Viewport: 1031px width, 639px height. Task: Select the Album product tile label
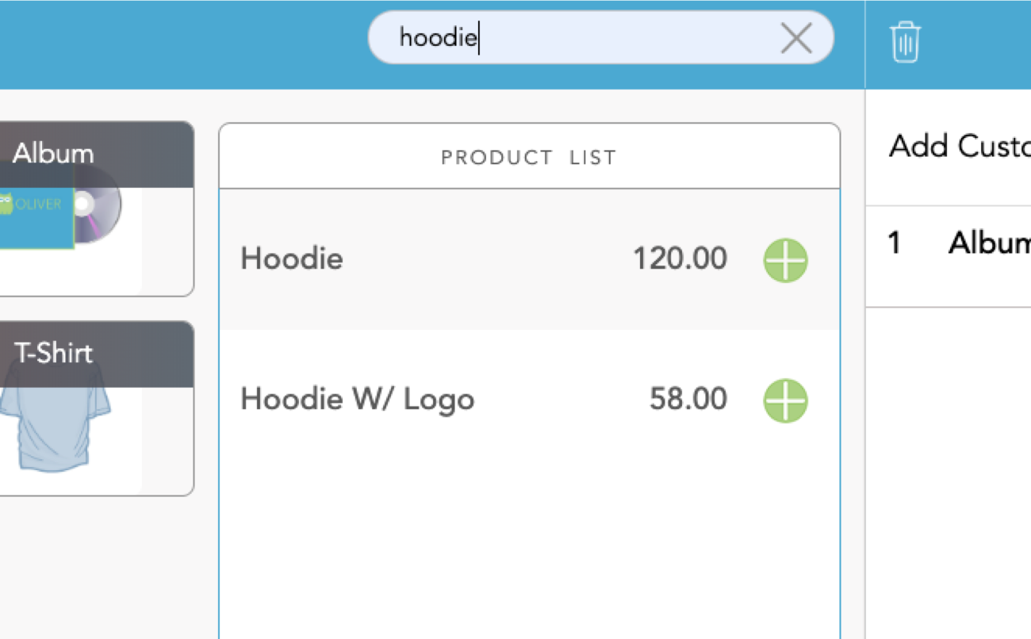click(x=54, y=154)
